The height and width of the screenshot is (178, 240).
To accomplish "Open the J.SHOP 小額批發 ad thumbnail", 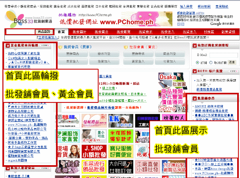I will tap(94, 151).
